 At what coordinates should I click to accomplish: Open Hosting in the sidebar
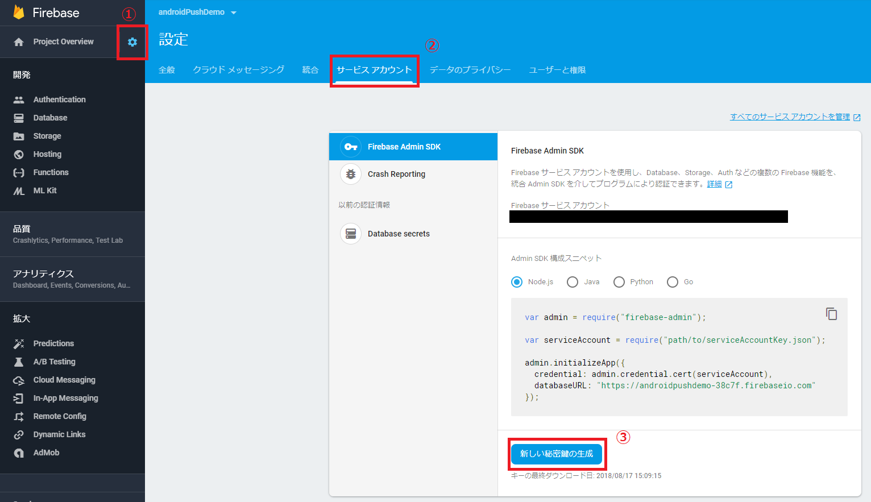click(47, 154)
